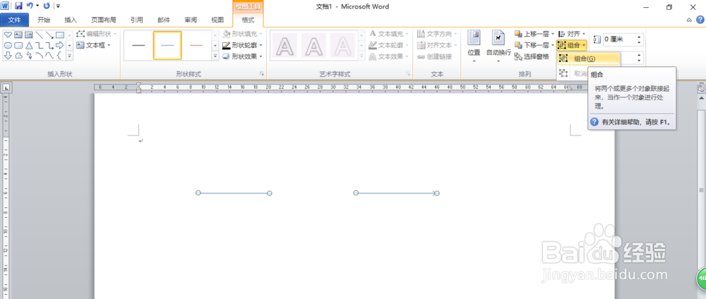Open the Selection Pane (选择窗格)
This screenshot has width=706, height=299.
tap(532, 56)
